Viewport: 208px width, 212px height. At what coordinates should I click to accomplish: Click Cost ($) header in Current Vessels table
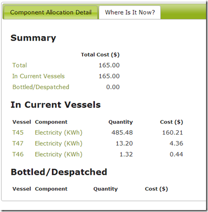[x=171, y=122]
